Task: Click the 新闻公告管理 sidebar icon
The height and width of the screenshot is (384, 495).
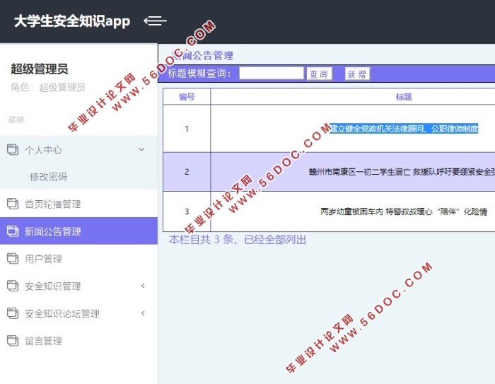Action: tap(12, 231)
